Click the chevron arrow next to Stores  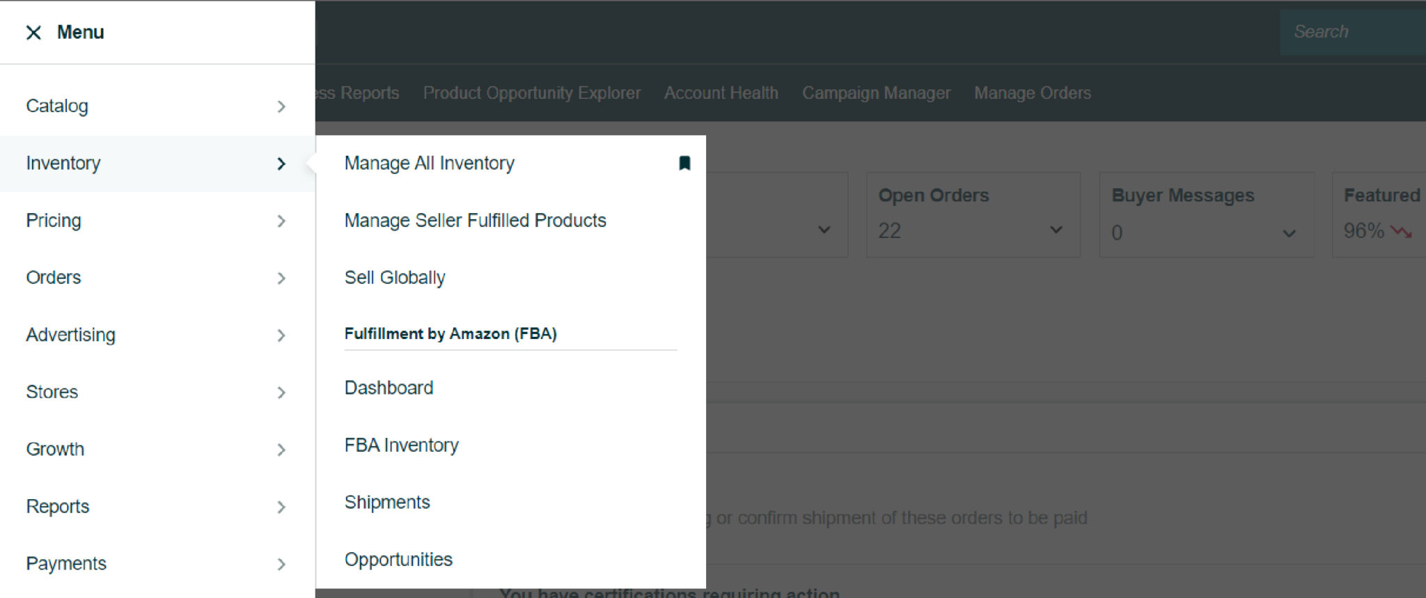click(x=281, y=393)
